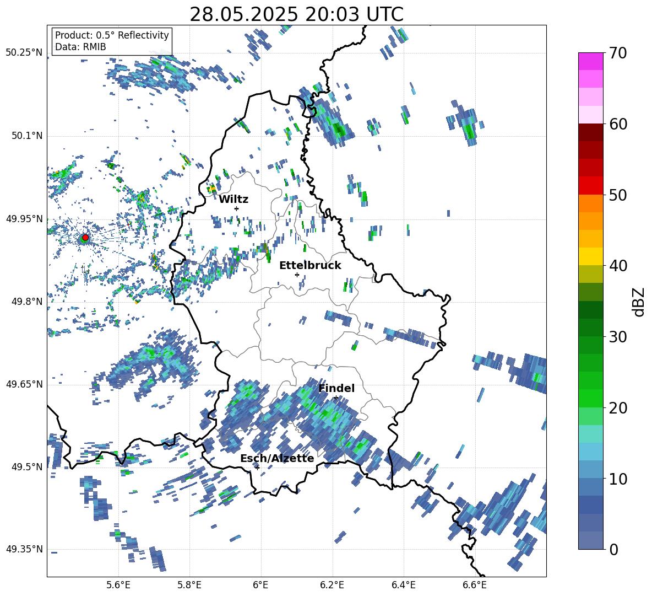Screen dimensions: 652x596
Task: Pick the orange swatch just below 50 dBZ
Action: point(590,203)
